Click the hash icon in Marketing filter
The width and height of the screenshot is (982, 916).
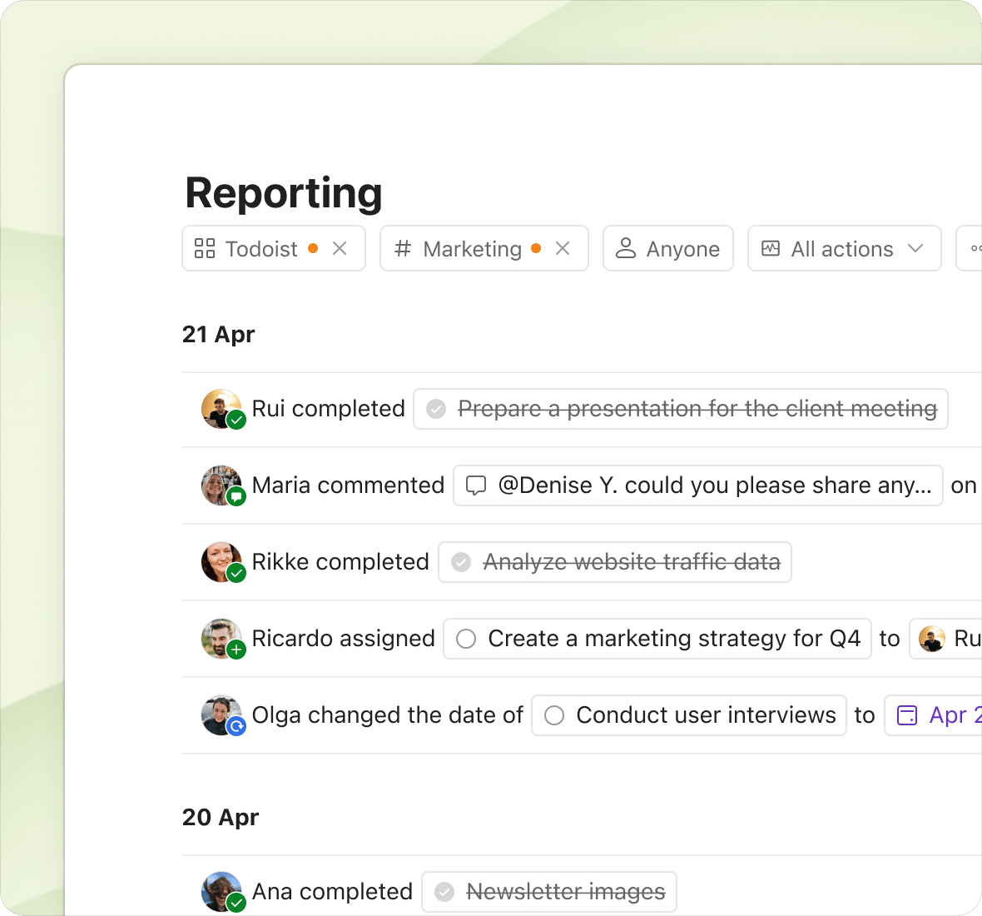point(403,249)
